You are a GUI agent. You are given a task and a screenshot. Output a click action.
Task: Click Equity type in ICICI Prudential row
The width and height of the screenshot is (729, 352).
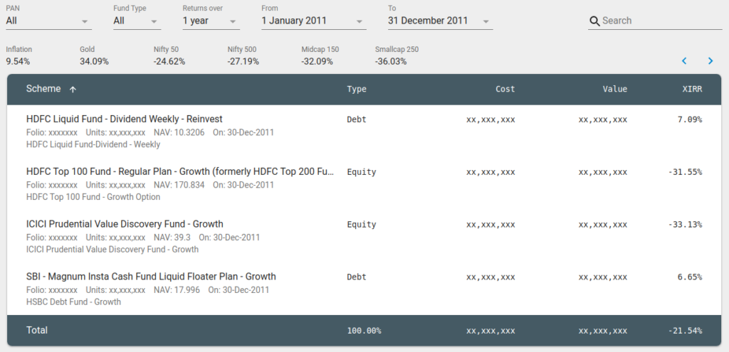[x=361, y=224]
